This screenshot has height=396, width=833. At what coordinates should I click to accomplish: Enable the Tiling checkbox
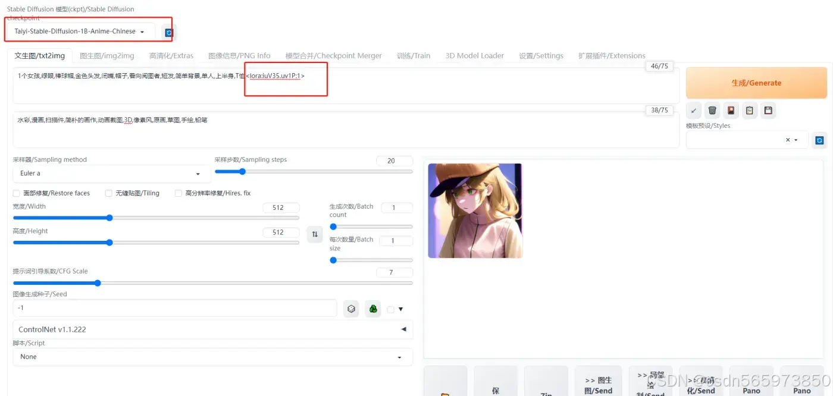tap(109, 193)
